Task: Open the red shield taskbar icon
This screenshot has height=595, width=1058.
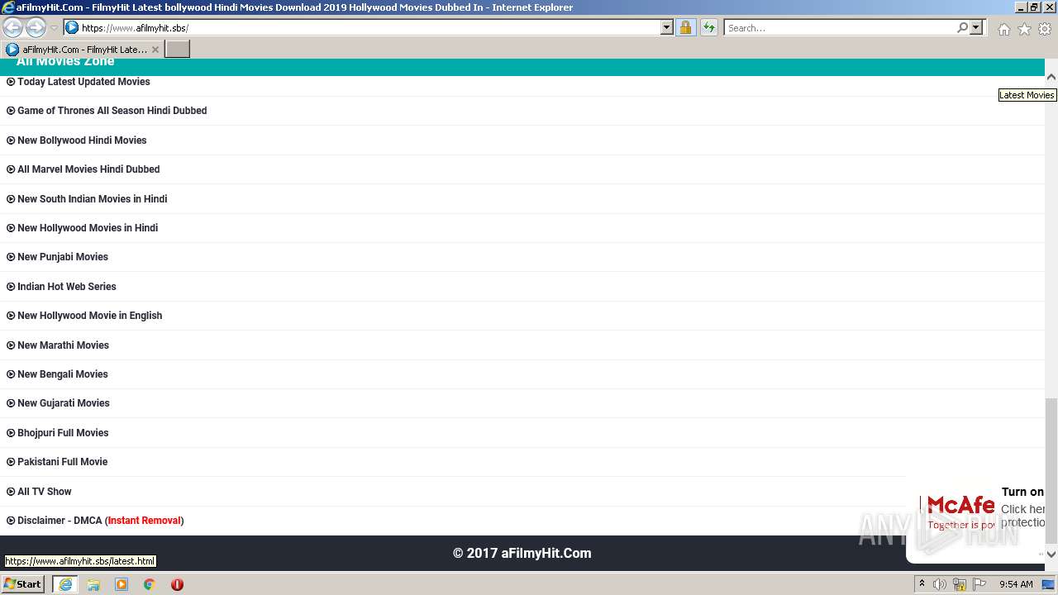Action: [177, 584]
